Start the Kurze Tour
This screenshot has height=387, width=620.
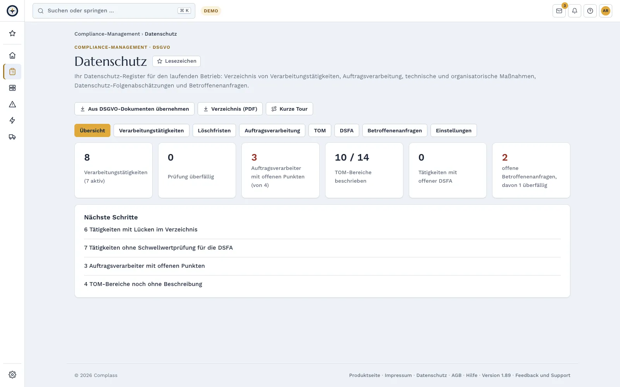289,109
